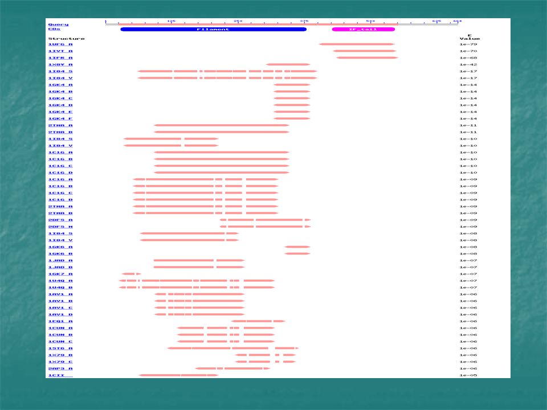547x410 pixels.
Task: Open structure link 1ST6_A
Action: [x=60, y=348]
